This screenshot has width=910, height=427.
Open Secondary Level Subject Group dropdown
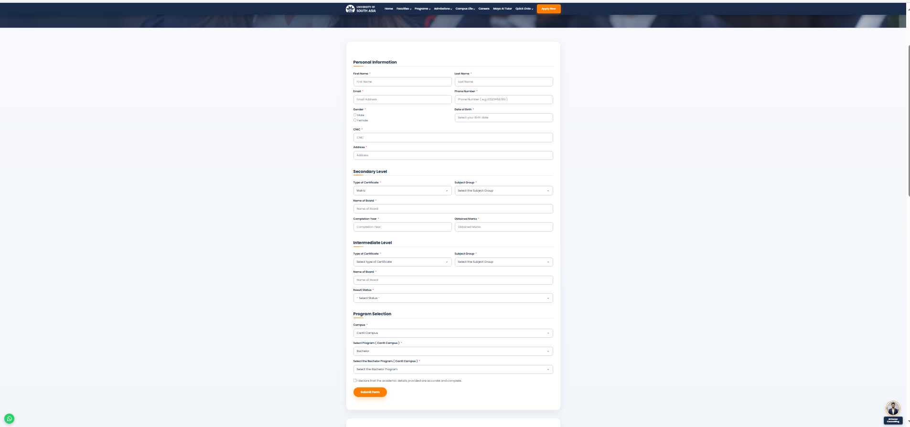point(503,191)
